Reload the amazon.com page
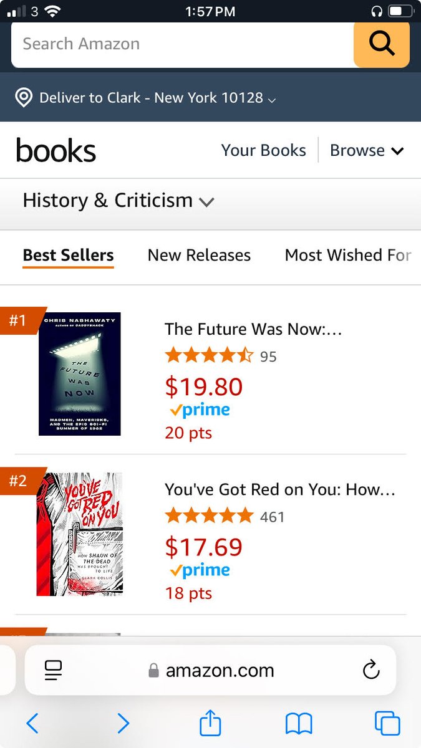 click(370, 670)
